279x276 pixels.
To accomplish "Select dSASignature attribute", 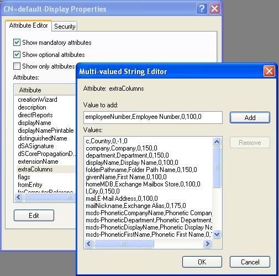I will 36,146.
